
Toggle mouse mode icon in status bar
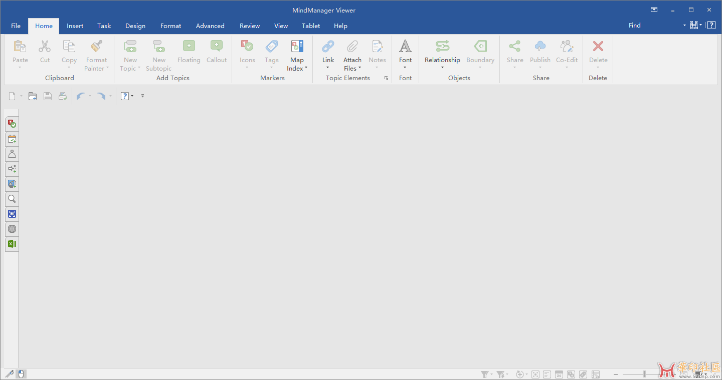21,374
